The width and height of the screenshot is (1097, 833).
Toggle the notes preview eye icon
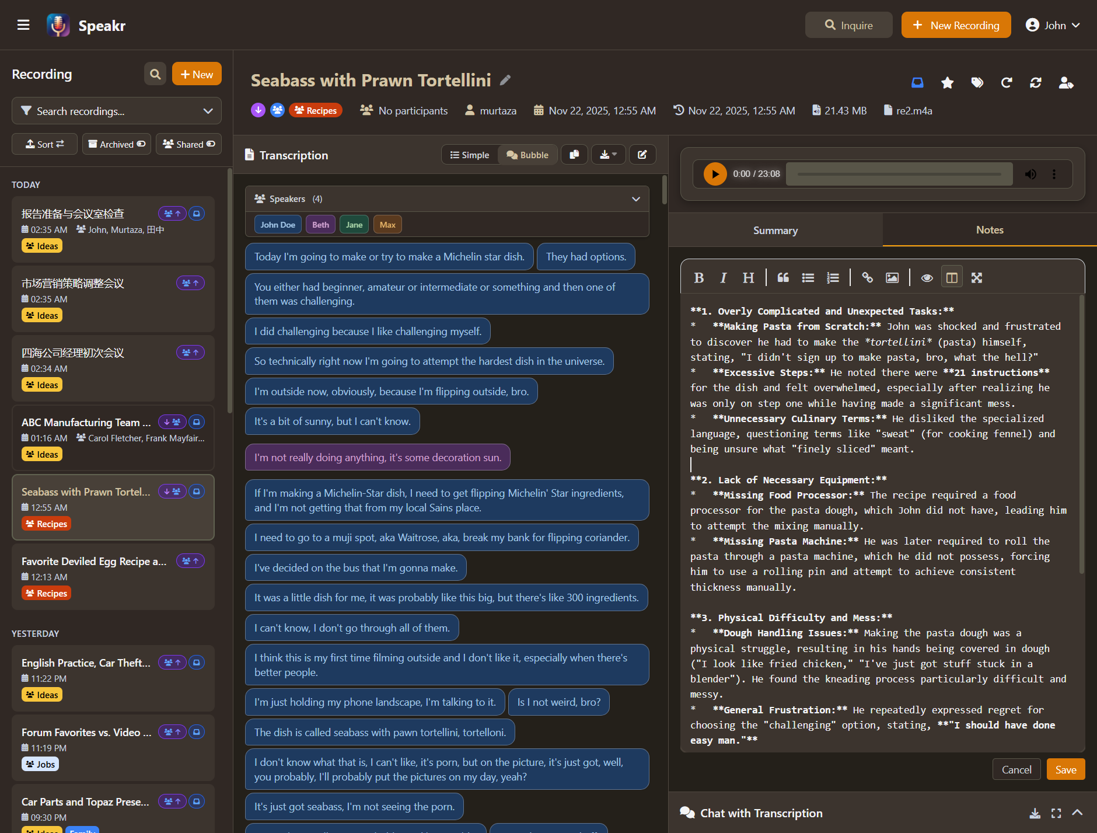(927, 277)
